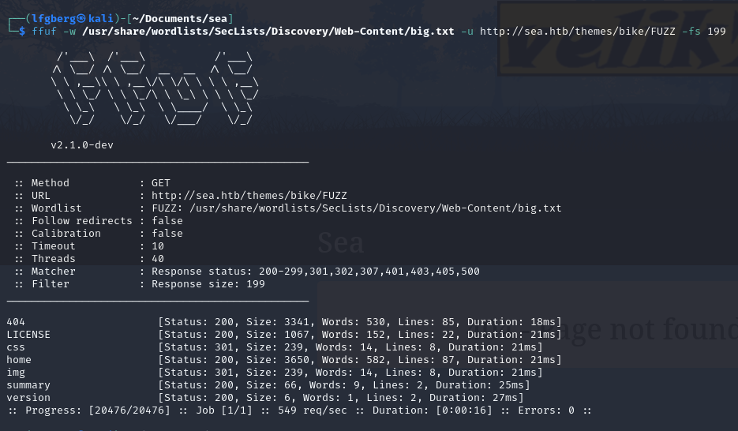
Task: Click the 'img' result entry
Action: click(16, 373)
